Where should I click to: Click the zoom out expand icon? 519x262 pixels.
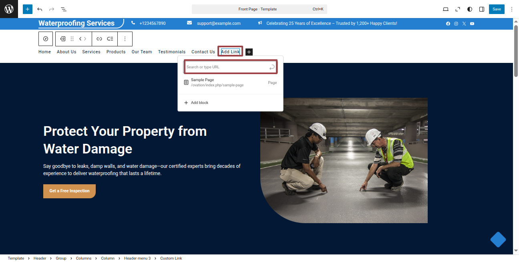tap(458, 9)
